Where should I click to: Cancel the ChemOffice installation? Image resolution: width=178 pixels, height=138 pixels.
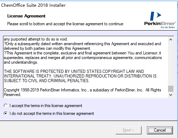click(x=160, y=130)
